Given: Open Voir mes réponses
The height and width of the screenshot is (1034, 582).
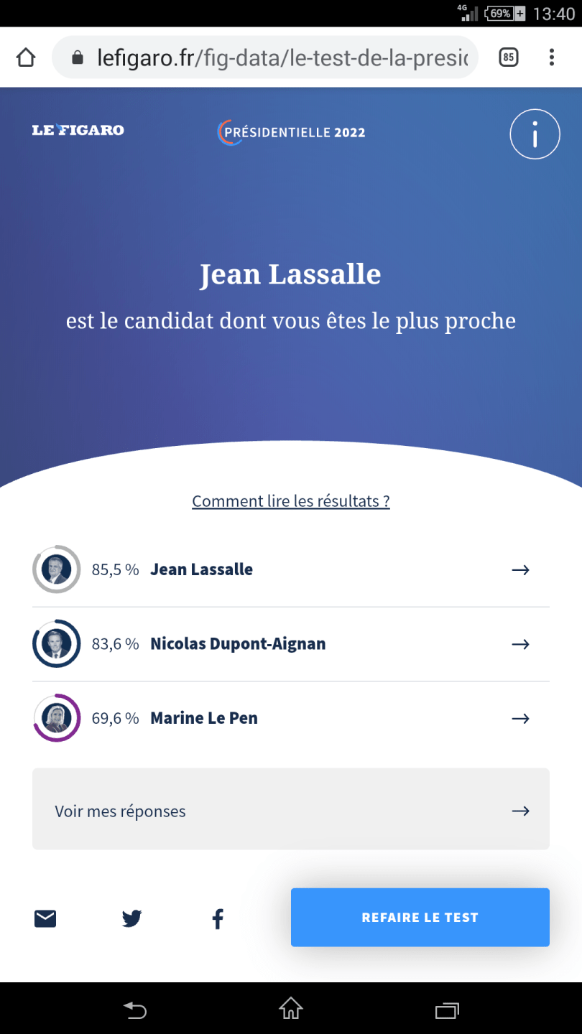Looking at the screenshot, I should point(291,811).
